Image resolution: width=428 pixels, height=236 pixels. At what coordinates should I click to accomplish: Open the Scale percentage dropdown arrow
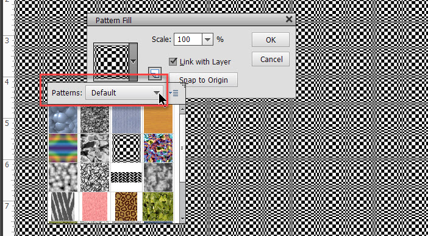coord(207,40)
